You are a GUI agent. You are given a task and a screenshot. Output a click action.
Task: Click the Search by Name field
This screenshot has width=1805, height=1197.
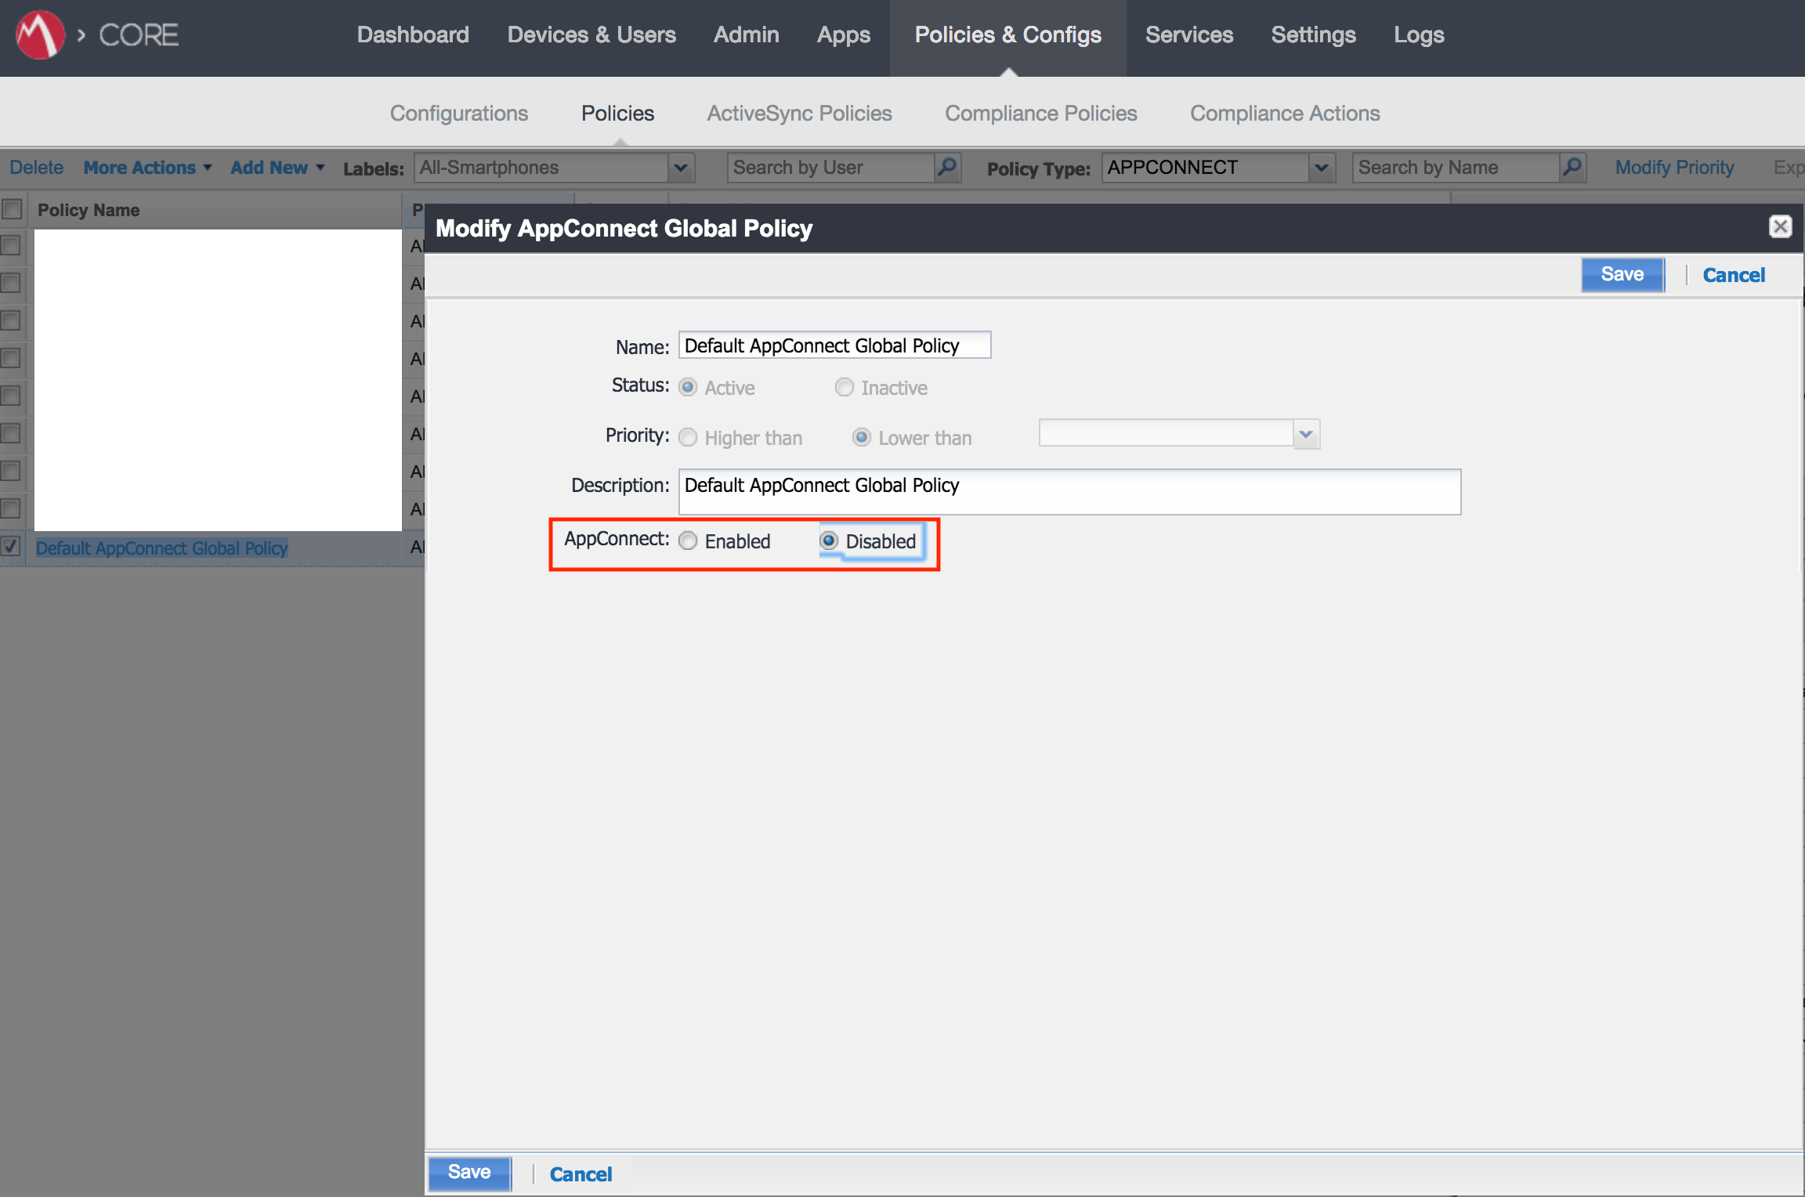click(x=1456, y=168)
